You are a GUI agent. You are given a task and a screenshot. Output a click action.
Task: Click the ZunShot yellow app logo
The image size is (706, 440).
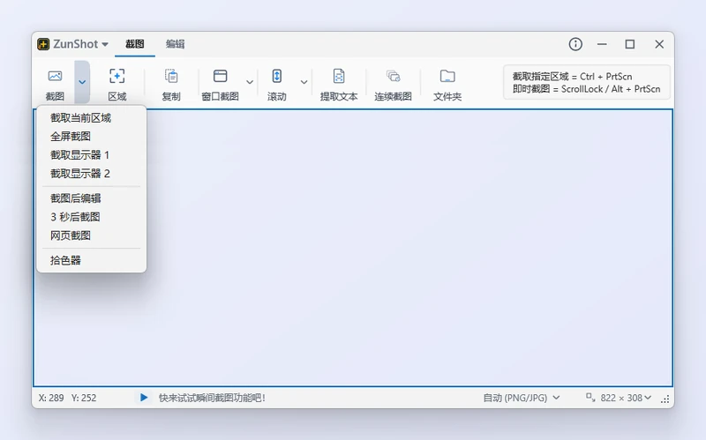43,44
